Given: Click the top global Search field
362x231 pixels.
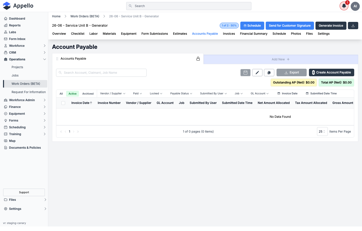Looking at the screenshot, I should click(189, 6).
